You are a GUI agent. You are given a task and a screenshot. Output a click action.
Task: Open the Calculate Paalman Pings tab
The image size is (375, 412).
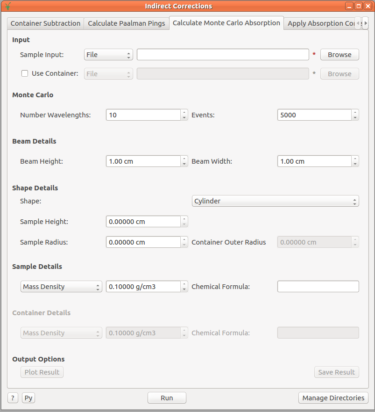[126, 23]
